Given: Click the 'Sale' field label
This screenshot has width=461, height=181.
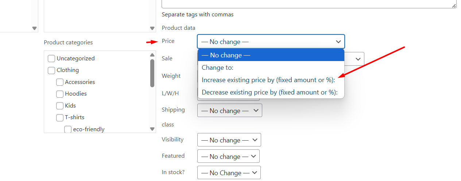Looking at the screenshot, I should coord(167,59).
